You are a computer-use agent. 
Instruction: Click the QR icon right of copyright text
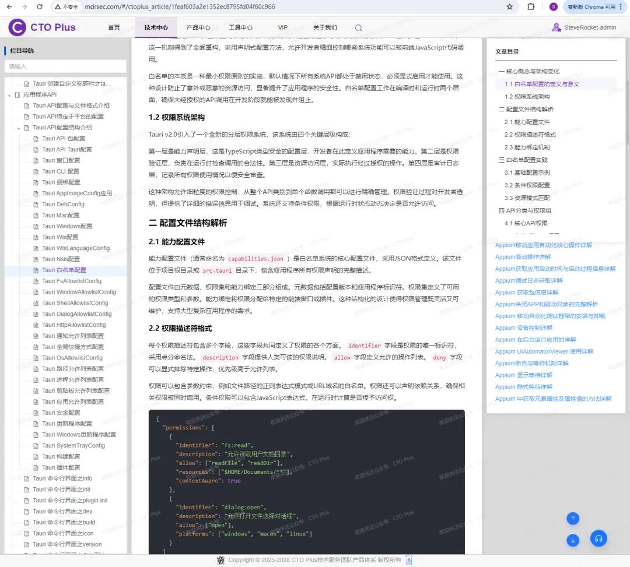click(408, 560)
